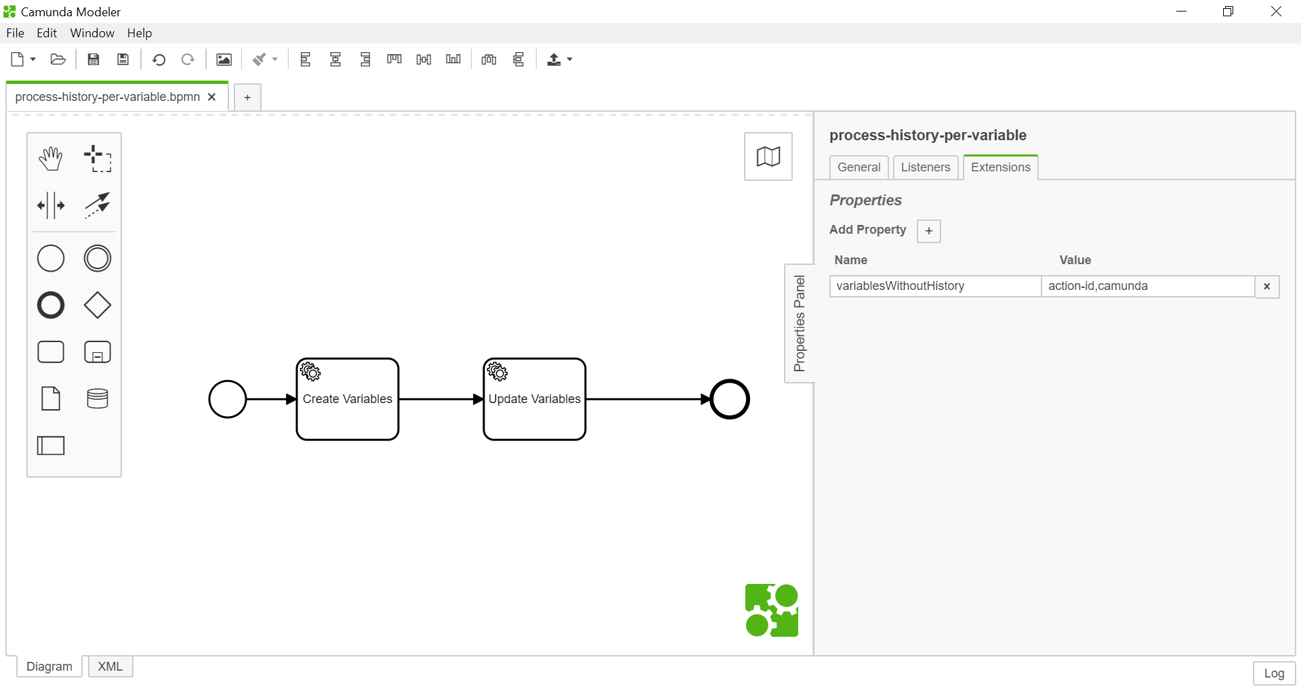Switch to the XML view tab
The height and width of the screenshot is (691, 1301).
[x=110, y=667]
